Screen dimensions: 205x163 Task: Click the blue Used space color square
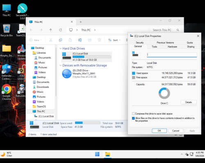click(134, 73)
